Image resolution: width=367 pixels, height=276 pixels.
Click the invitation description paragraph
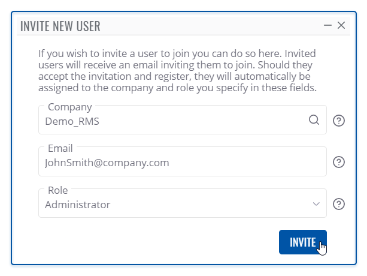click(x=177, y=71)
